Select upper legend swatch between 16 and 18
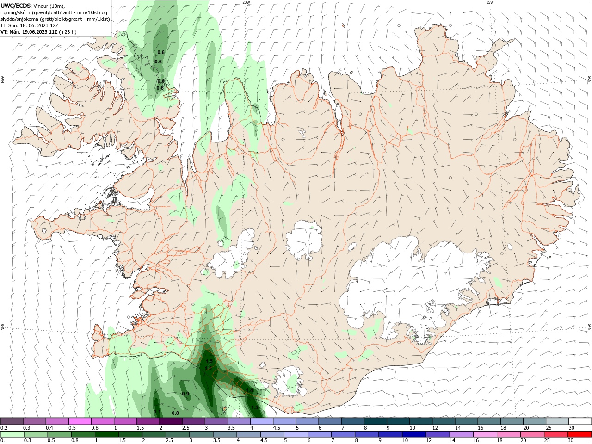The image size is (592, 444). [x=489, y=421]
